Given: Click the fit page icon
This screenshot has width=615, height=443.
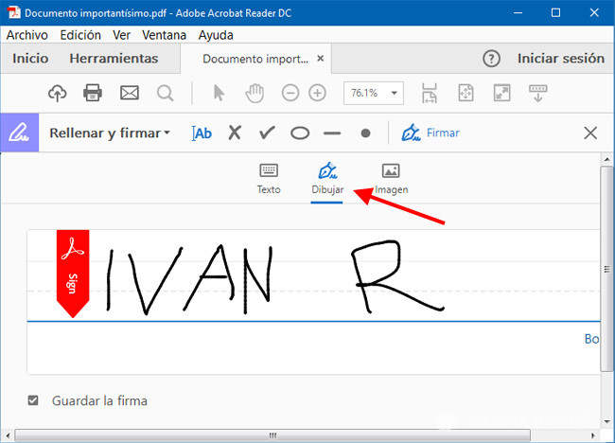Looking at the screenshot, I should pyautogui.click(x=466, y=94).
